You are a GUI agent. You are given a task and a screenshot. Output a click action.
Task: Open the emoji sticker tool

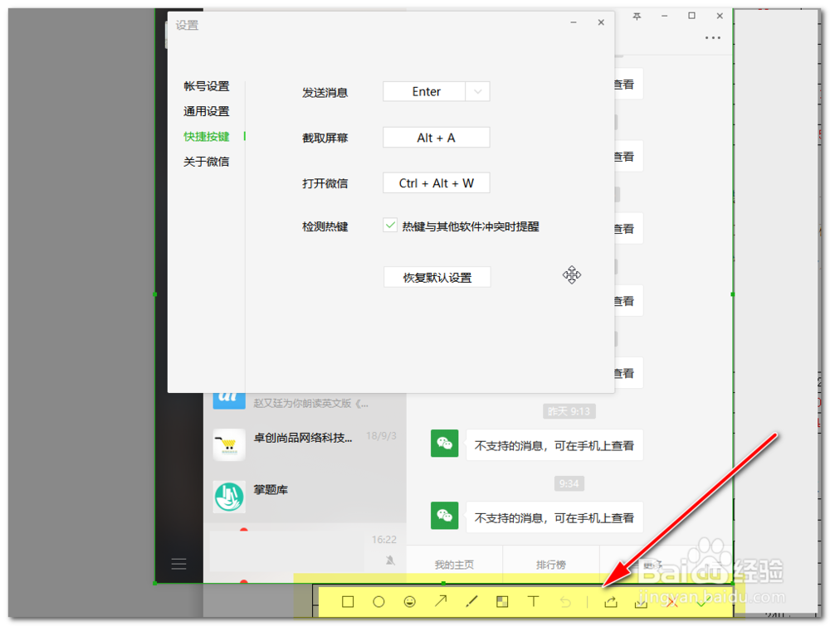pos(410,602)
